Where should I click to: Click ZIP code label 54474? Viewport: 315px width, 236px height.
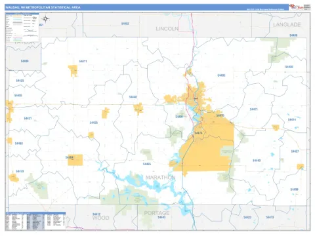click(198, 133)
